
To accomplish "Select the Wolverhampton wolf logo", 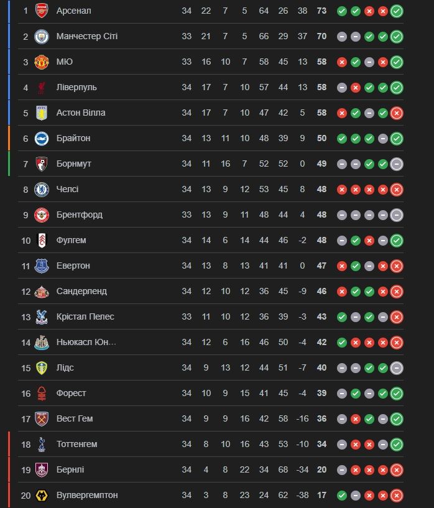I will [x=42, y=495].
